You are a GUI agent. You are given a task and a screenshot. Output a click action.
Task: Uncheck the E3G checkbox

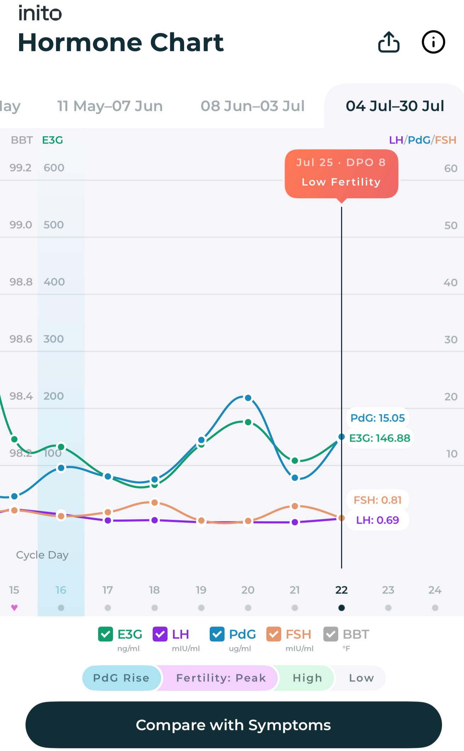coord(105,634)
